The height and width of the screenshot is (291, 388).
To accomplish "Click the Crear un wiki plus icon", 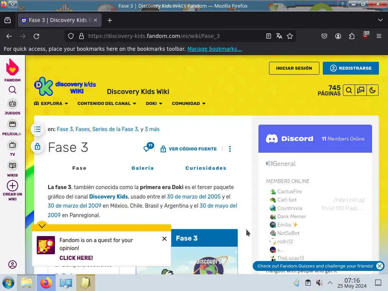I will (x=13, y=186).
